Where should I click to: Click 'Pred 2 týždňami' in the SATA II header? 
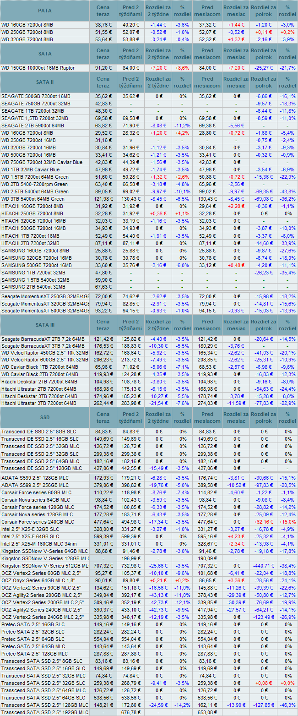[131, 82]
